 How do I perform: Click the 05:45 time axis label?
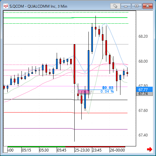click(x=62, y=150)
